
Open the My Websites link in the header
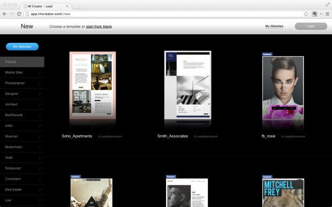274,26
